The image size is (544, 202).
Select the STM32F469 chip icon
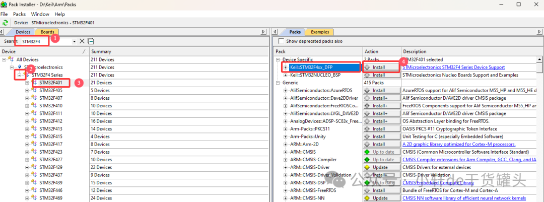coord(34,198)
